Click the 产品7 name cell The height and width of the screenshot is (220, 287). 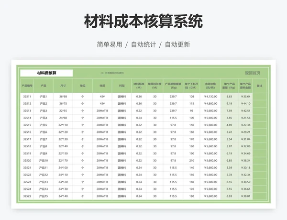click(x=44, y=139)
